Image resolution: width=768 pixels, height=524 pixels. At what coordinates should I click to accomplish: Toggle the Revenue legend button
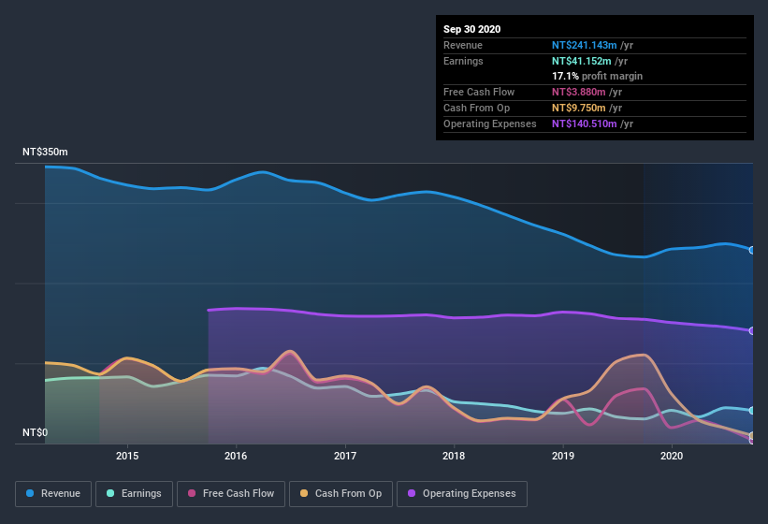coord(53,494)
